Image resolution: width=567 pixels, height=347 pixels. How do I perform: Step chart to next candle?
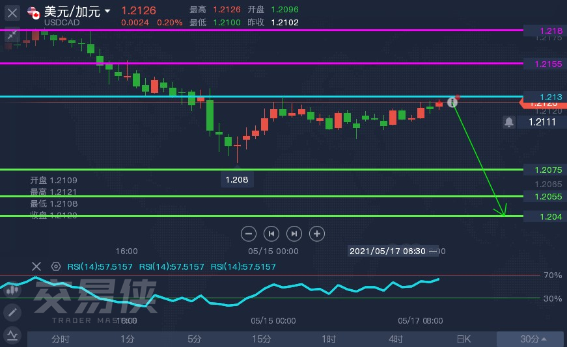coord(294,234)
